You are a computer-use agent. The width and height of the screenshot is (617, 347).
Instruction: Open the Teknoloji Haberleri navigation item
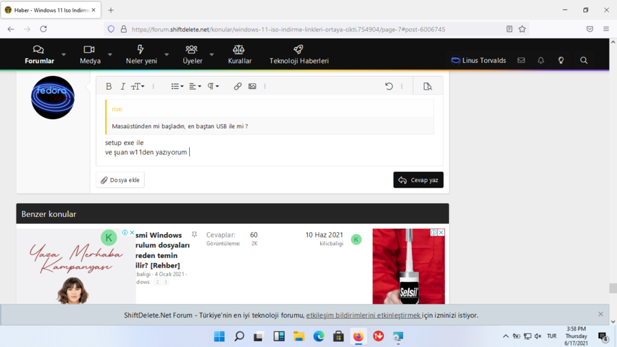299,55
